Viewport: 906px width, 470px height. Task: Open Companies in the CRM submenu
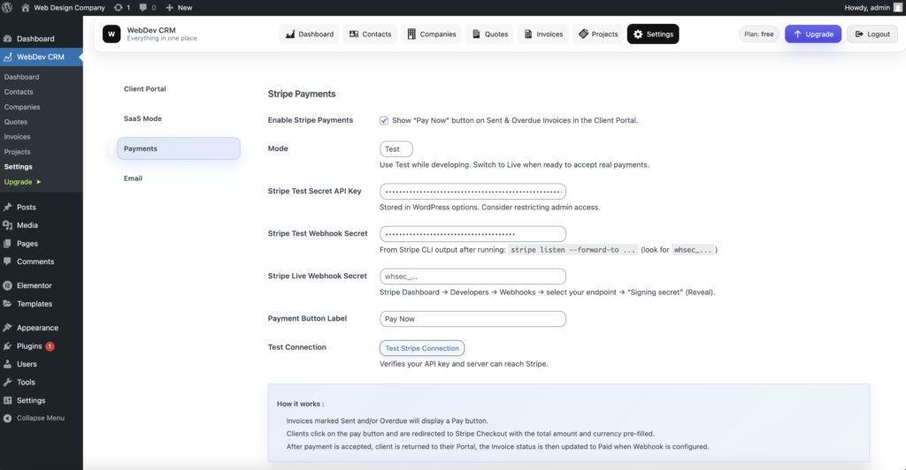(x=22, y=107)
